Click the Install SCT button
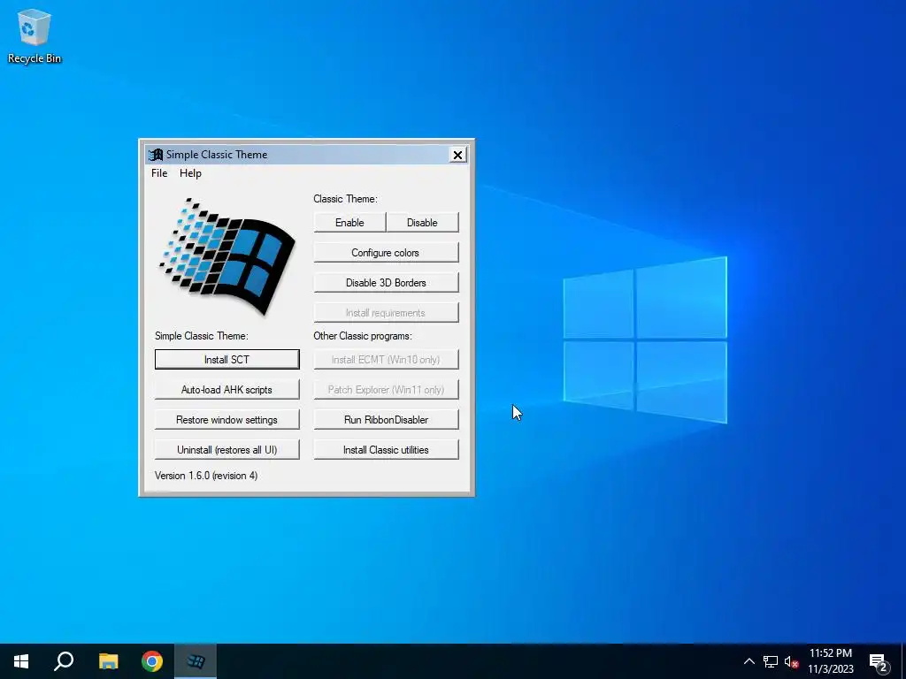The image size is (906, 679). tap(227, 359)
